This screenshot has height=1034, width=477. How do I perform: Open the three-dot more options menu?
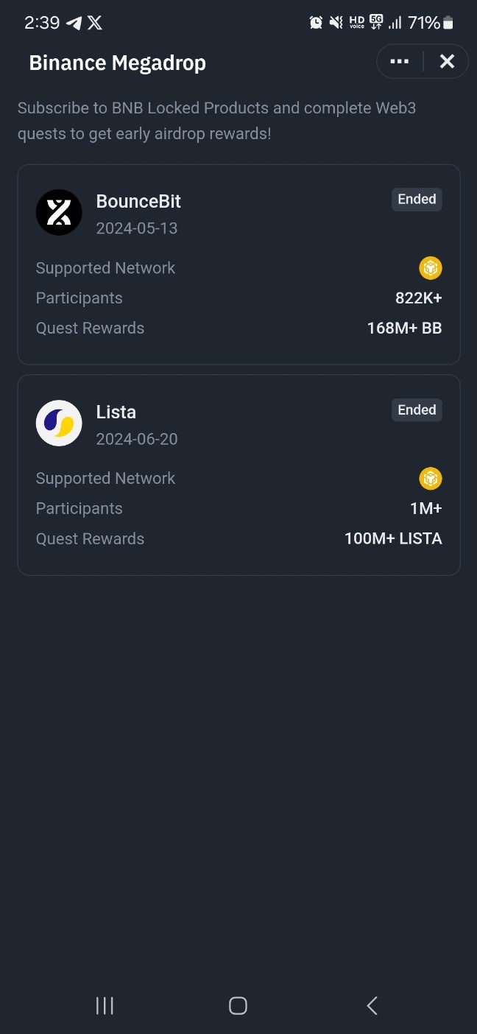(x=399, y=61)
